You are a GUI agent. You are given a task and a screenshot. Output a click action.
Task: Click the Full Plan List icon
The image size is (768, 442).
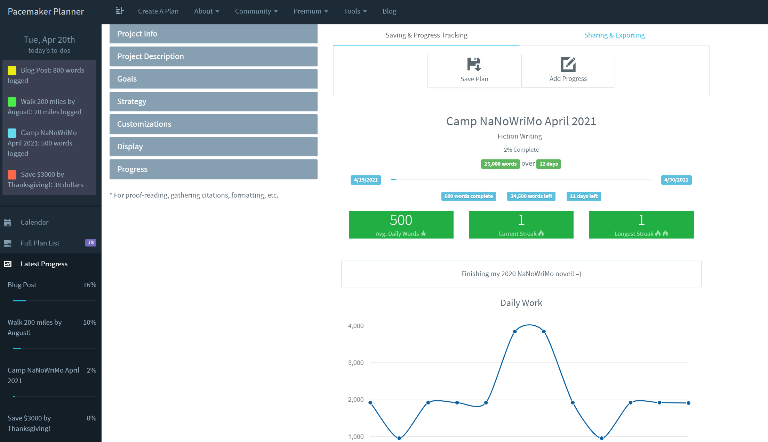point(8,243)
